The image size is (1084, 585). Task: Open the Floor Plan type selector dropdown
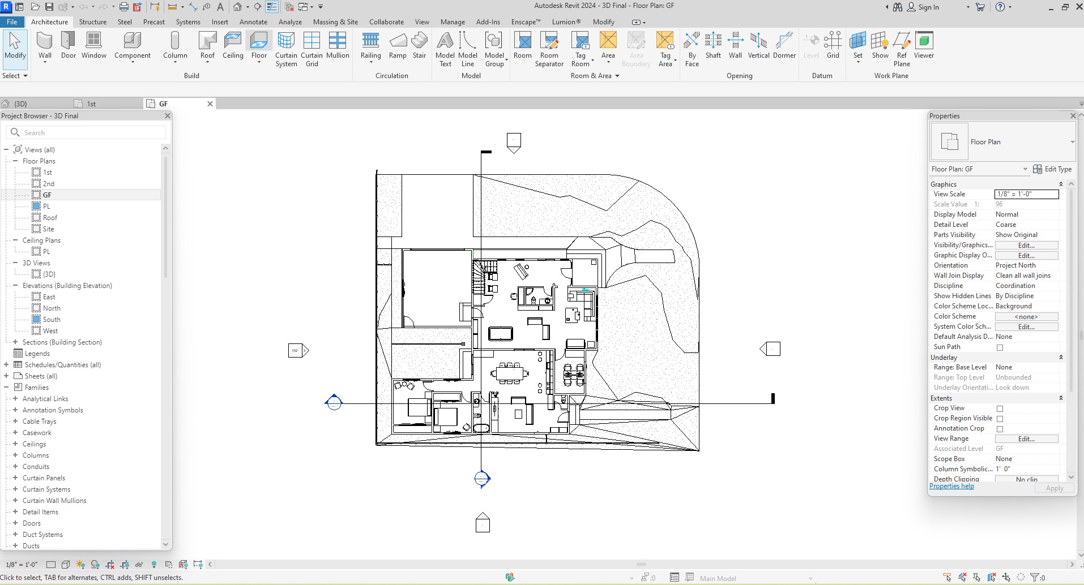1072,142
